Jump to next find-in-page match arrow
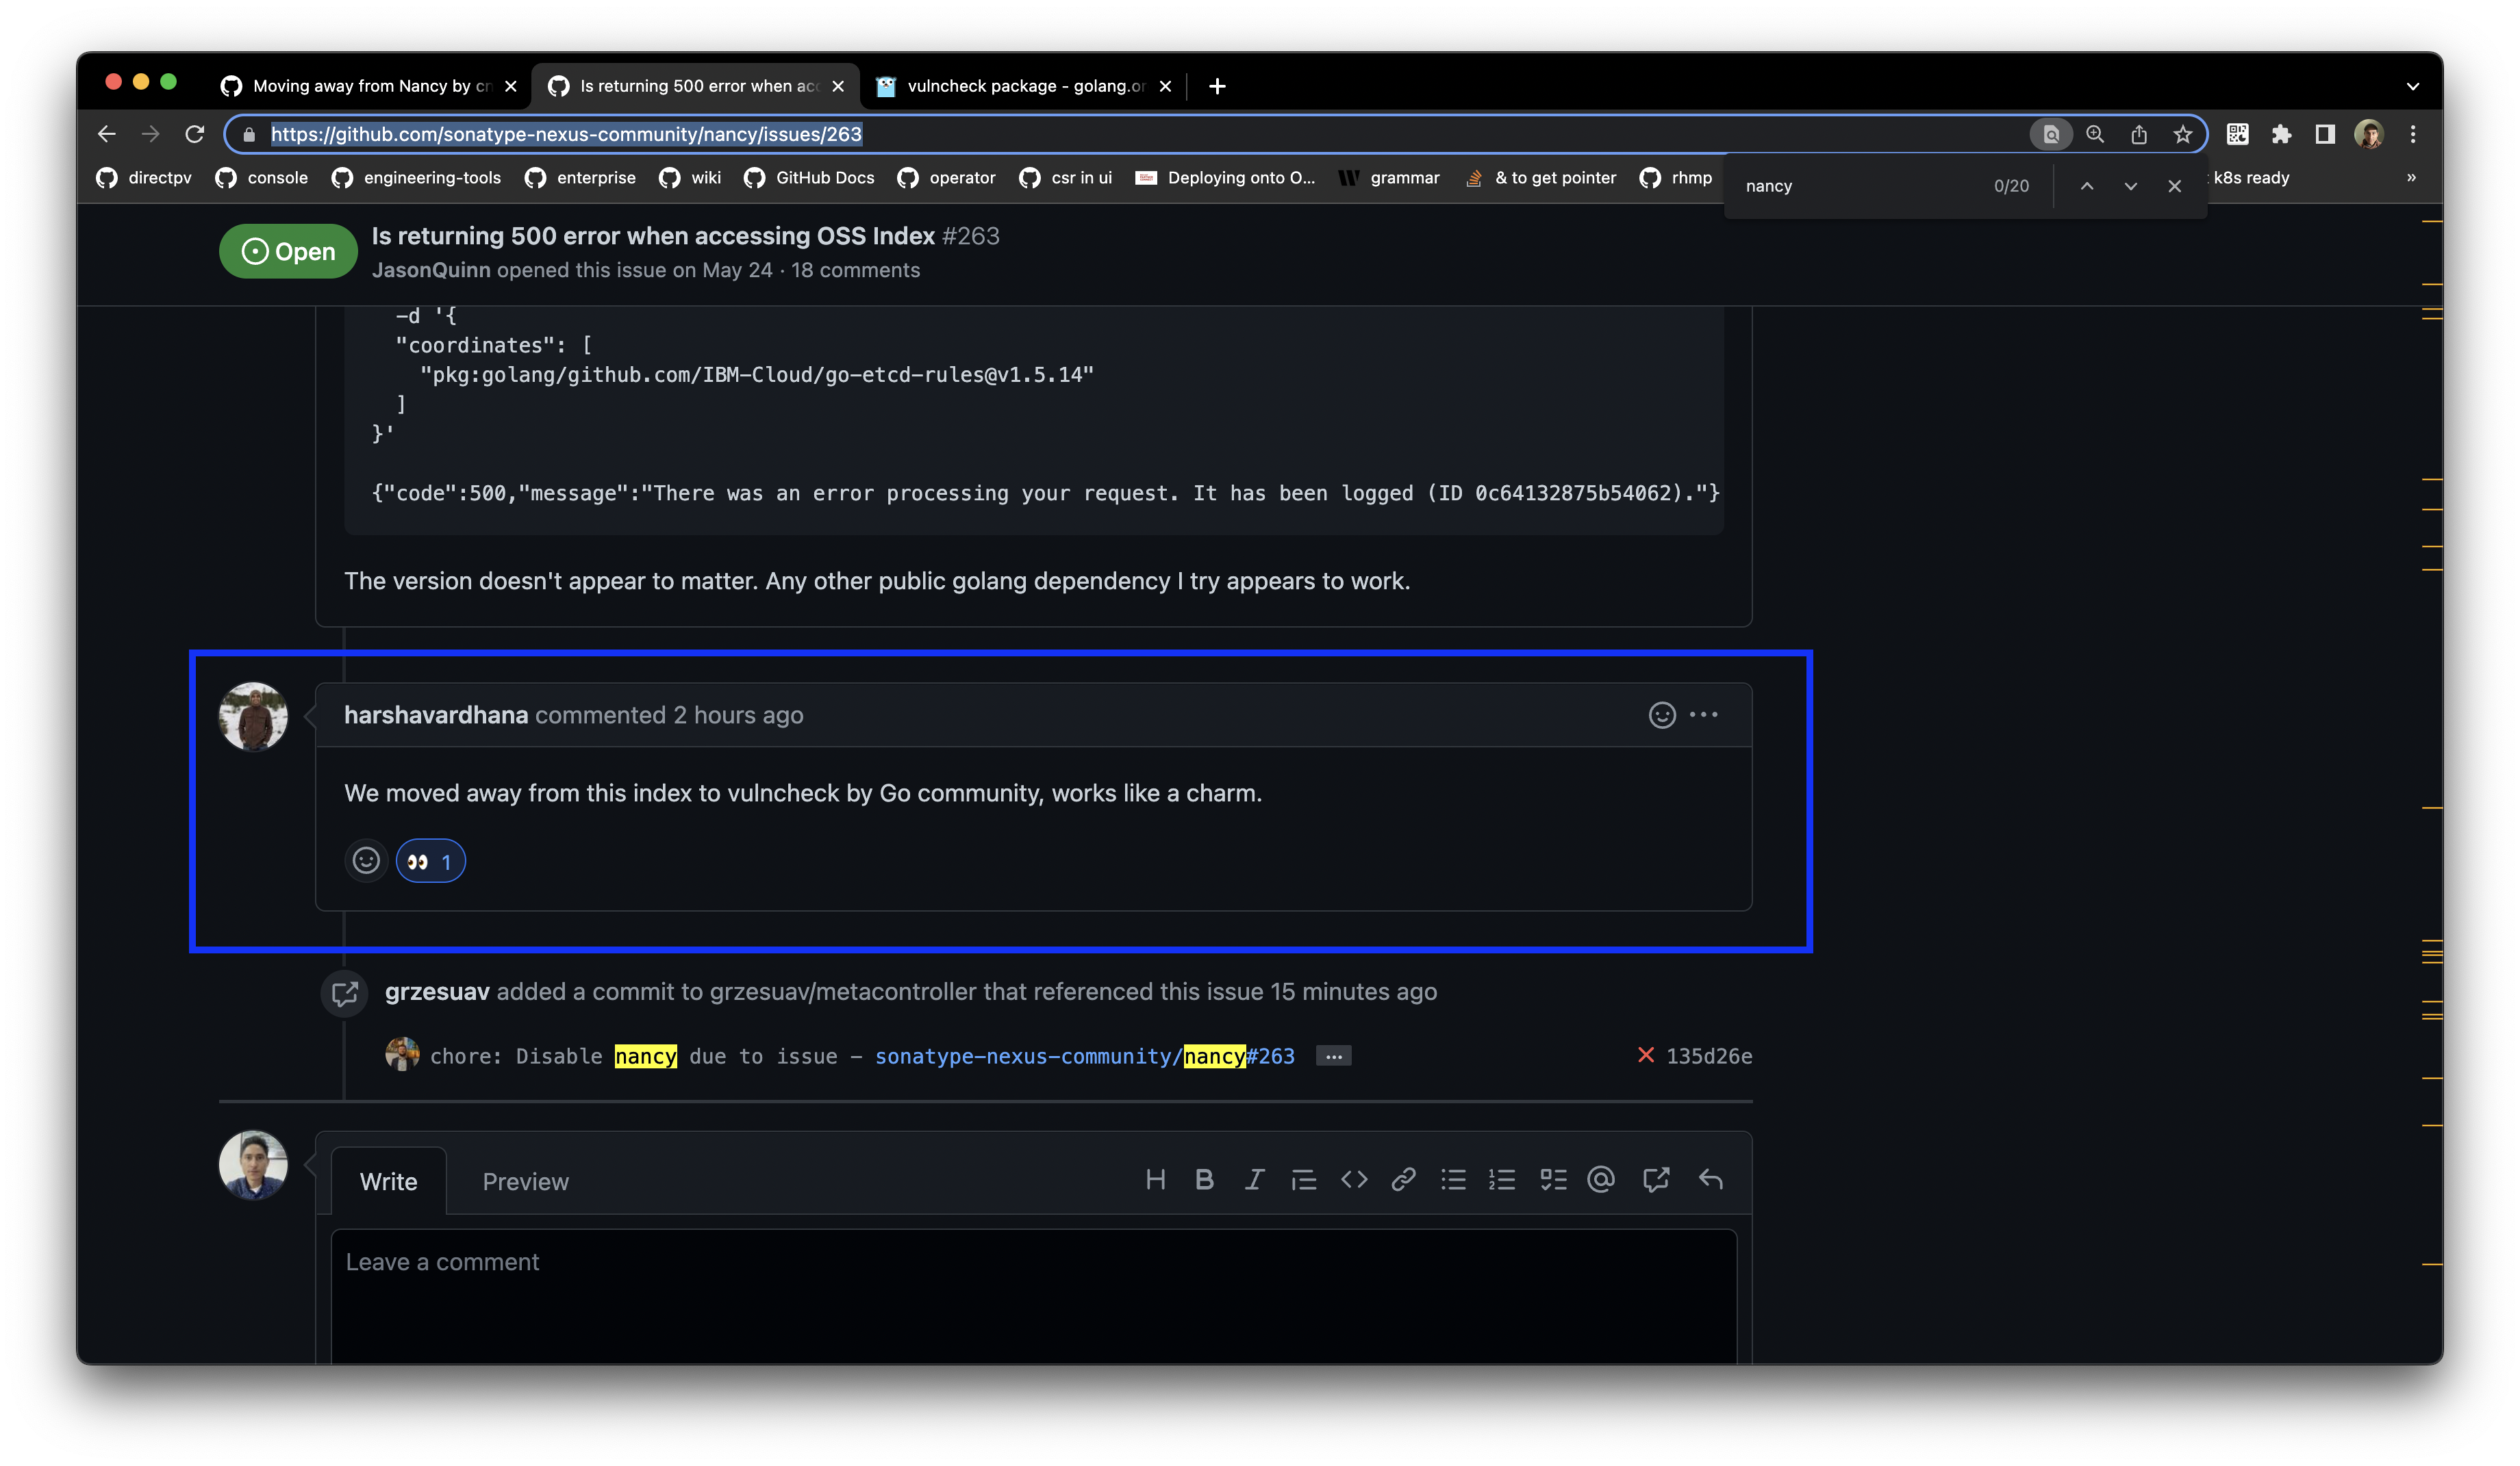This screenshot has width=2520, height=1466. (2131, 186)
